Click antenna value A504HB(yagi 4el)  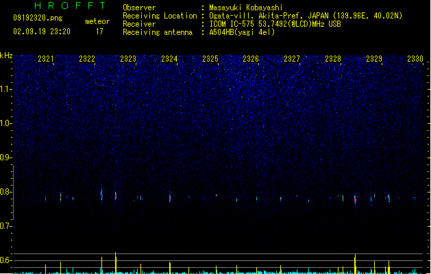coord(242,32)
